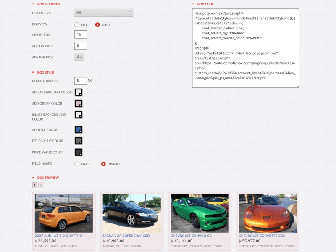Open the Field Value Color picker

click(x=79, y=141)
